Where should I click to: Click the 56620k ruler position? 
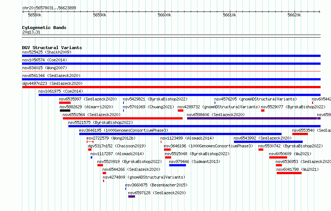click(x=294, y=15)
